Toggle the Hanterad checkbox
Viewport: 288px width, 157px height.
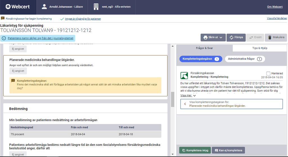tap(268, 74)
